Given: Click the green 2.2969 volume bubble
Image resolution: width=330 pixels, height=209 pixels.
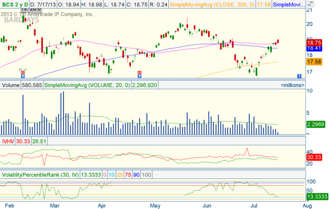Looking at the screenshot, I should [x=315, y=124].
